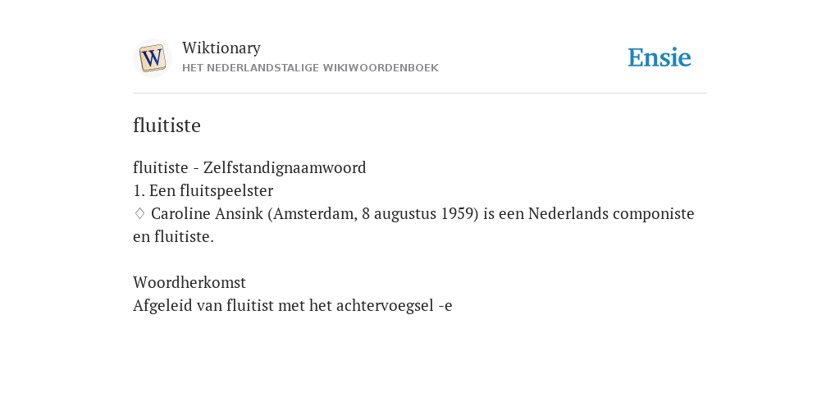The image size is (840, 420).
Task: Click the line 'fluitiste - Zelfstandignaamwoord'
Action: (249, 167)
